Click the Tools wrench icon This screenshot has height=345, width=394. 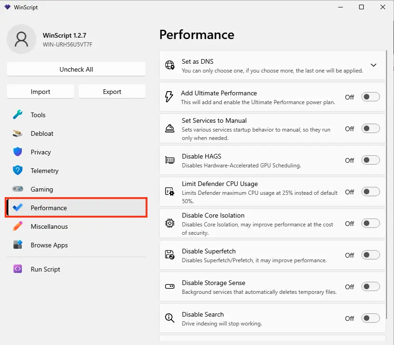click(x=18, y=115)
